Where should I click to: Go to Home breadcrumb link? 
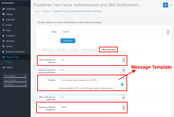37,11
